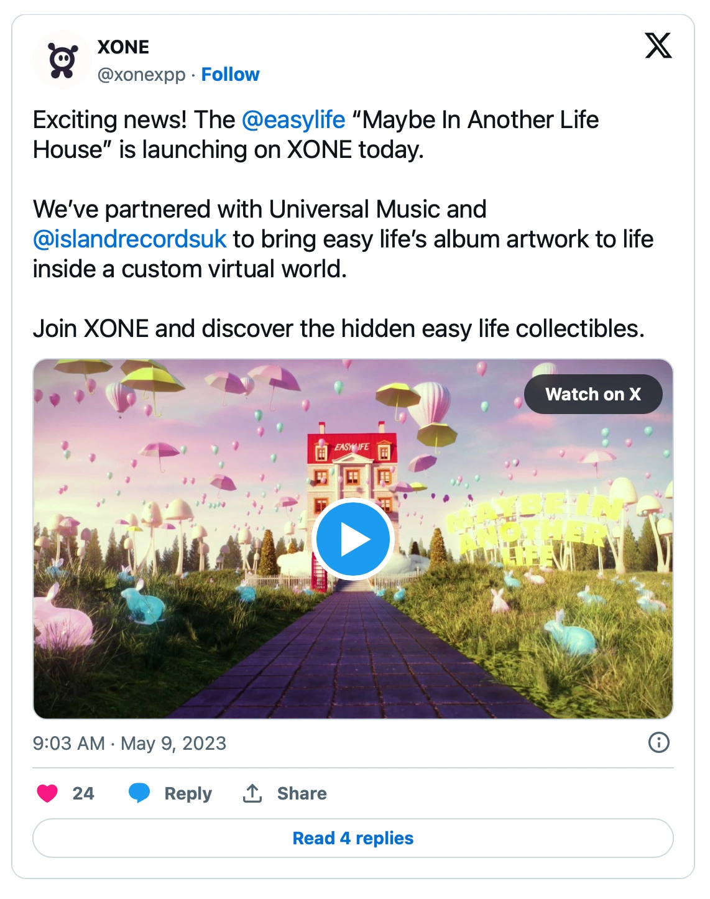This screenshot has height=899, width=710.
Task: Click the blue reply bubble icon
Action: tap(139, 793)
